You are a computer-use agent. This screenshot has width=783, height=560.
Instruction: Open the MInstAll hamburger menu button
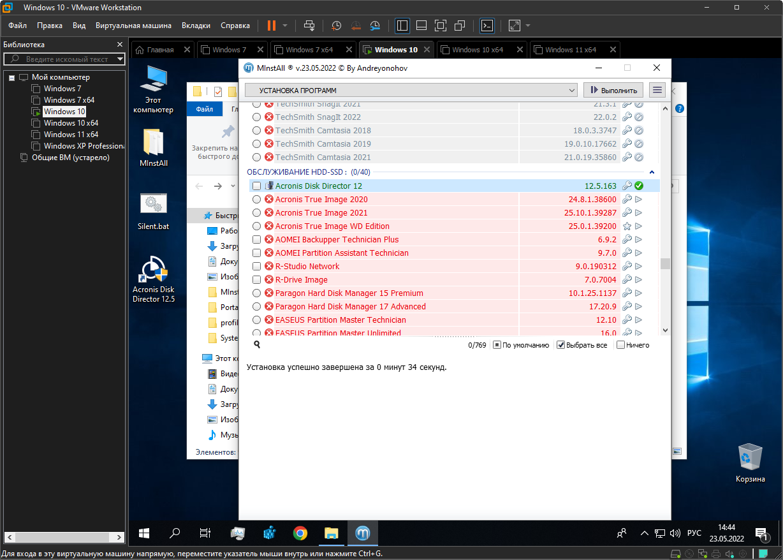[x=657, y=90]
